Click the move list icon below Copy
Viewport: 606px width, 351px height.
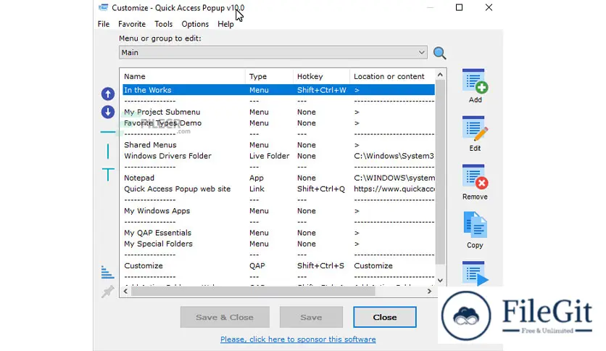[x=475, y=273]
